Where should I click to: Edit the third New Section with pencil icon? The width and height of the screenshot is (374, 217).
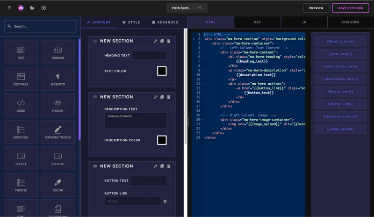pyautogui.click(x=156, y=166)
